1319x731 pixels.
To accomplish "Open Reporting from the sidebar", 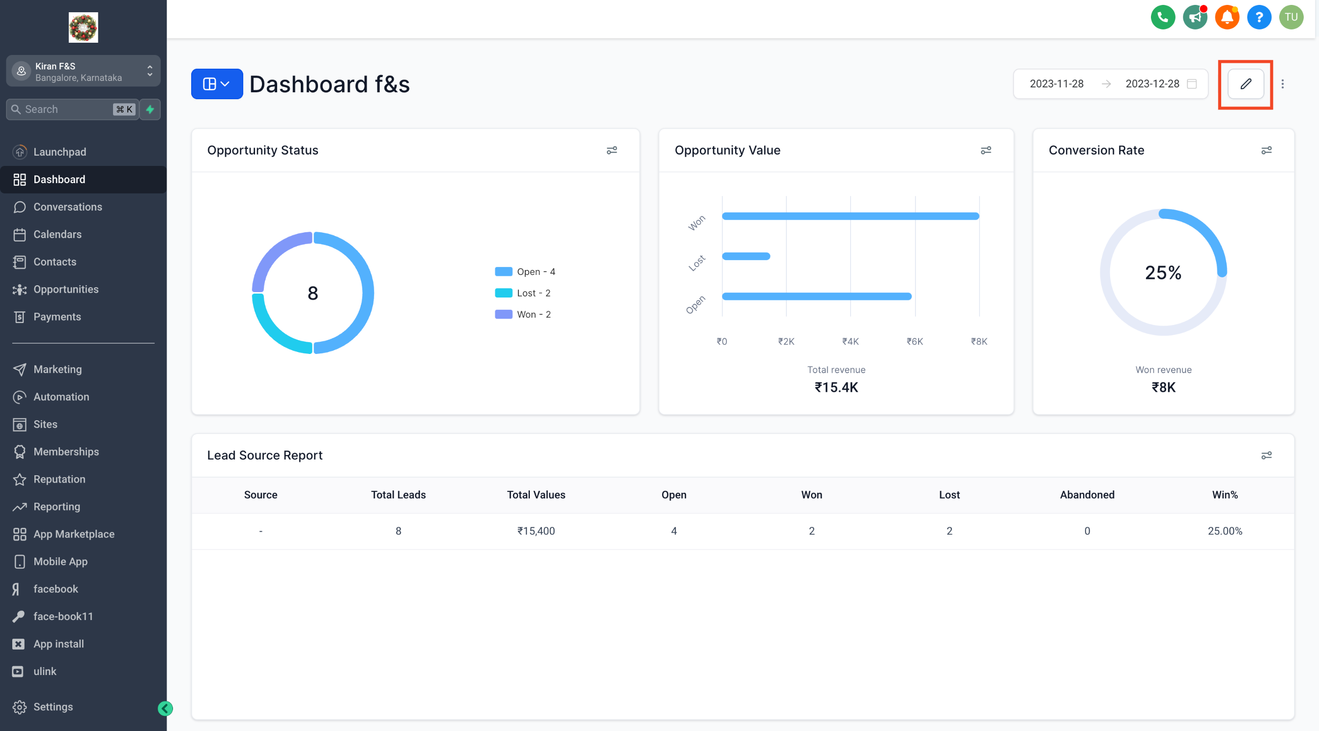I will point(57,507).
